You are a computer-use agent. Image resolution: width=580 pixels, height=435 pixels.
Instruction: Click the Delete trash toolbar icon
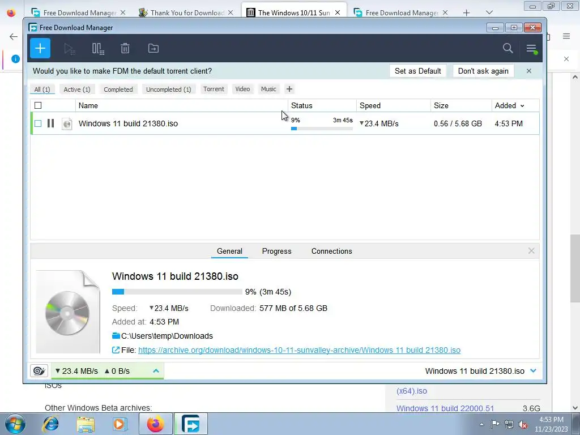[x=125, y=49]
